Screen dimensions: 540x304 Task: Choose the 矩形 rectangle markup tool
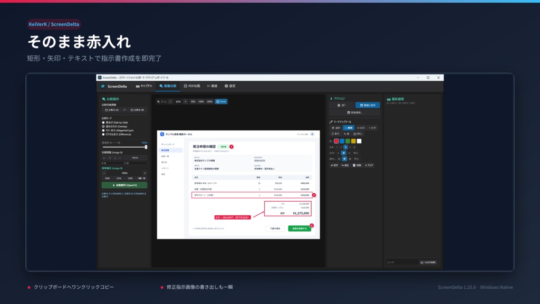[349, 128]
